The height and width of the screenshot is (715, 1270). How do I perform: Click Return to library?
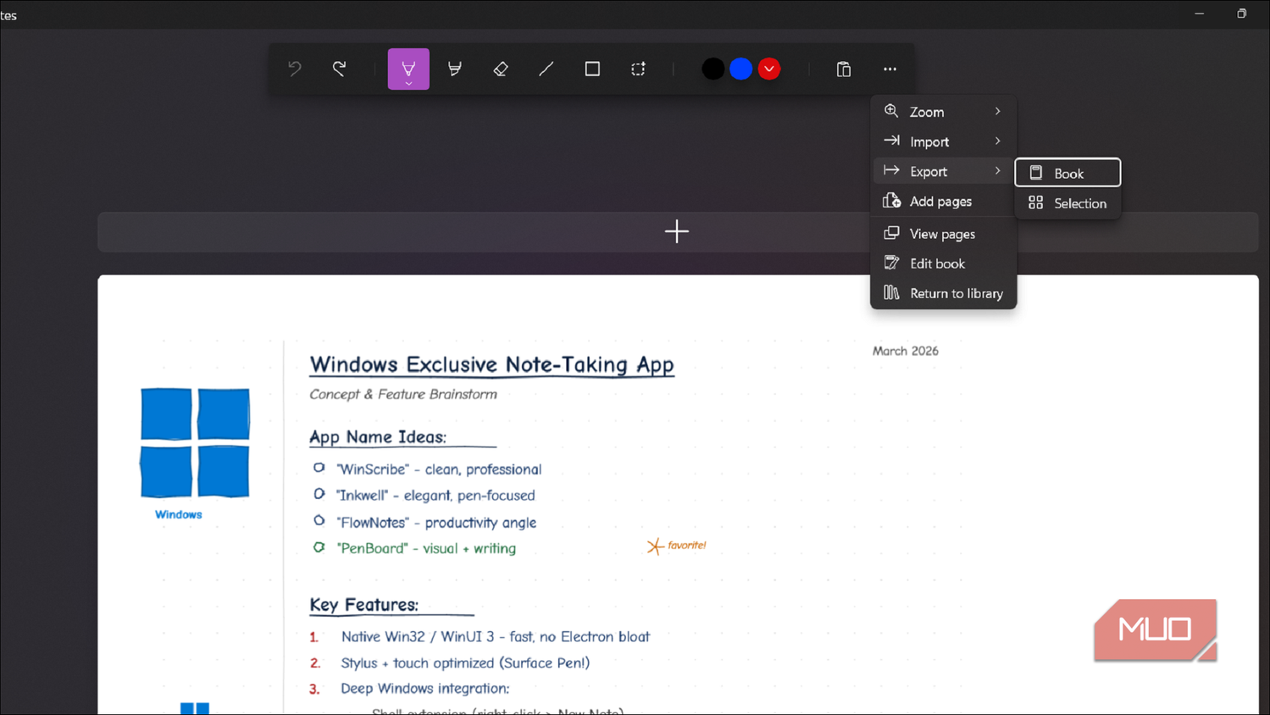point(943,293)
